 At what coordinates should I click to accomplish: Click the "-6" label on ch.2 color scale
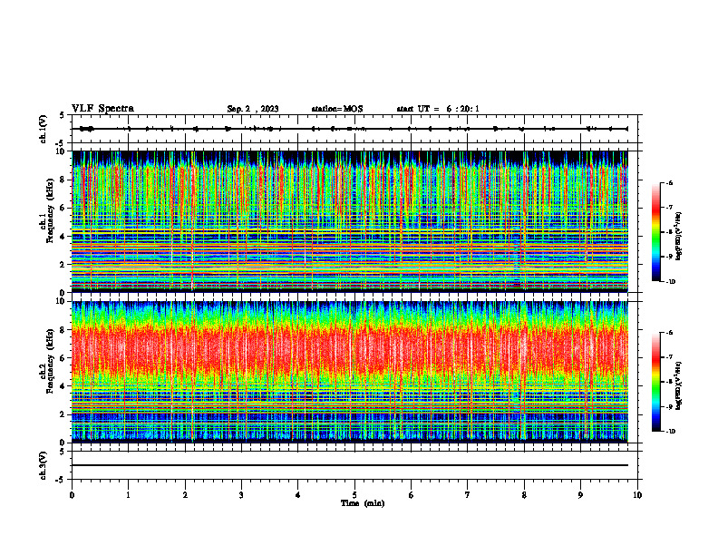[669, 333]
